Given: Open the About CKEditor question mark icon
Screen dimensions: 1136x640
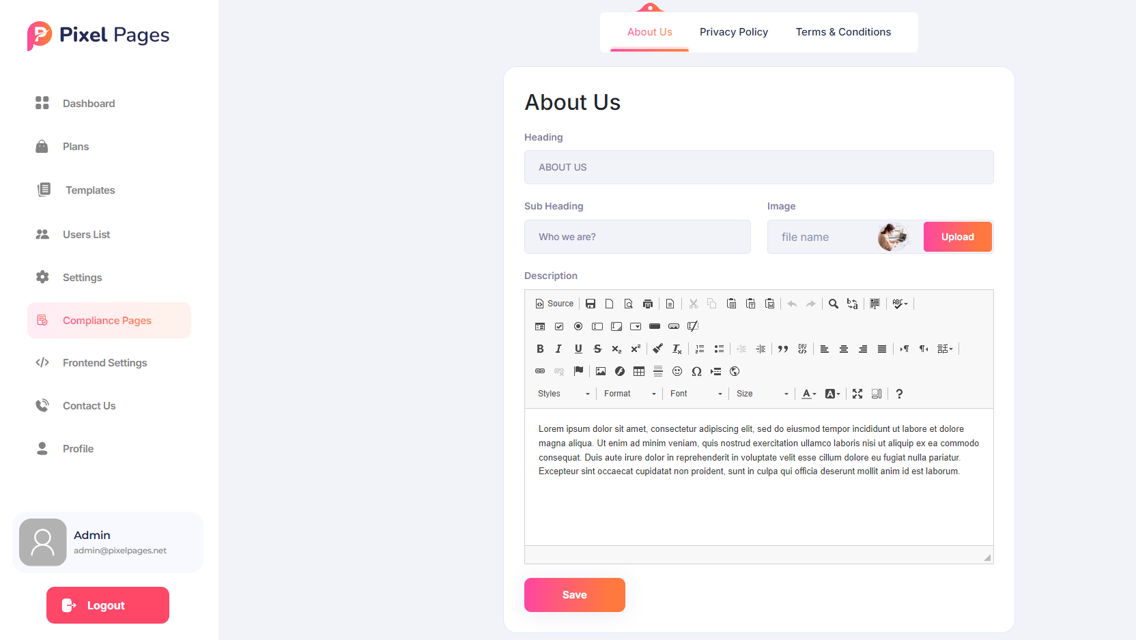Looking at the screenshot, I should (x=899, y=394).
